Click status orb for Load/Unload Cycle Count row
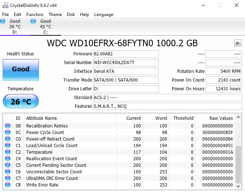This screenshot has height=193, width=245. tap(8, 145)
